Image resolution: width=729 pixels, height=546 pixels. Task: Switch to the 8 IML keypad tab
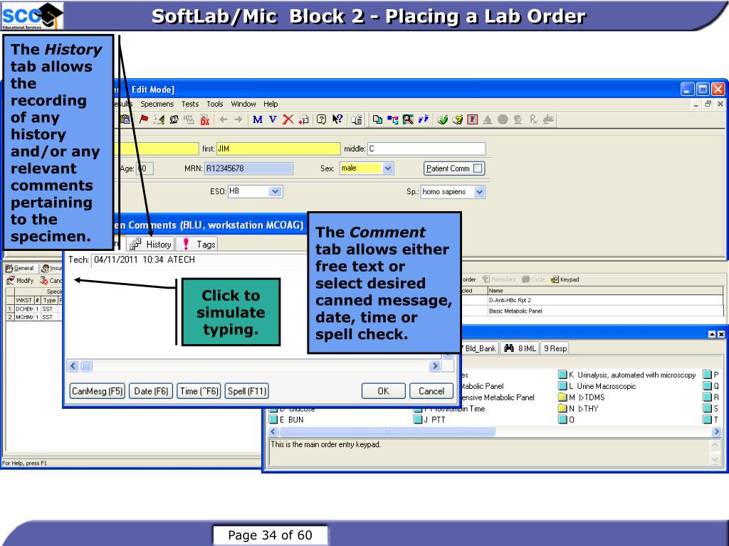(x=520, y=348)
